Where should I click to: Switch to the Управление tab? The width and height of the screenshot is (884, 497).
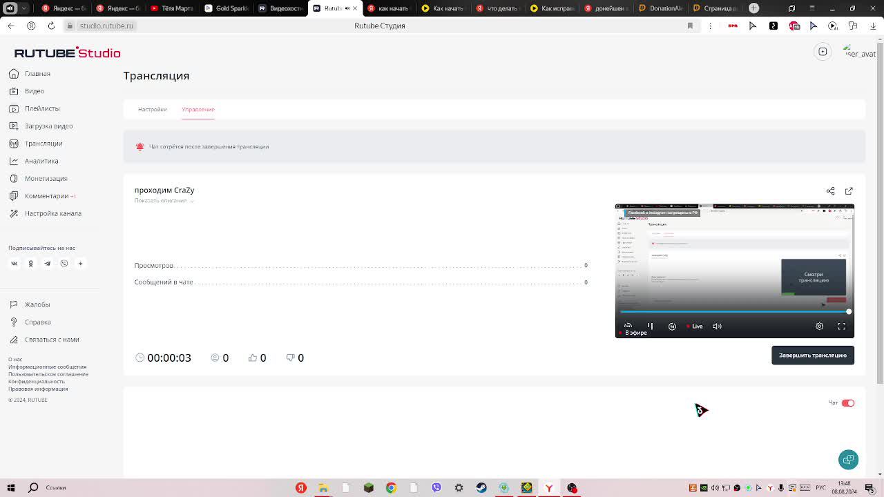(198, 109)
